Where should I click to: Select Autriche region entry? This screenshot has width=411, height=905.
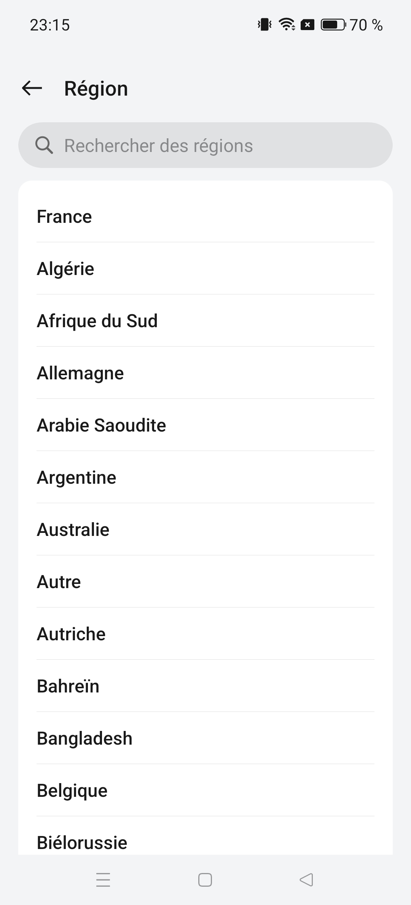click(x=205, y=634)
